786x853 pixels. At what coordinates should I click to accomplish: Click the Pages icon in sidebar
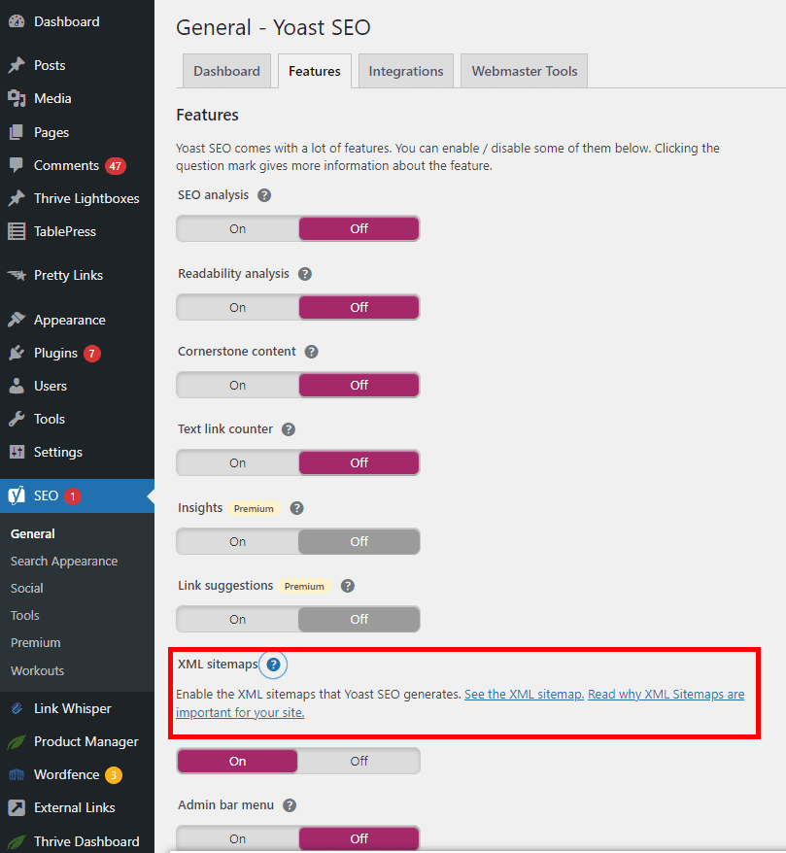(17, 132)
